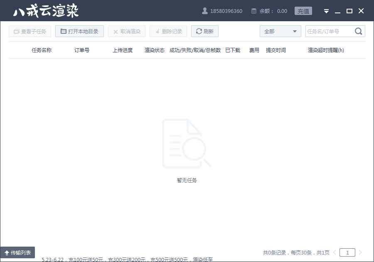Open the 全部 dropdown arrow
The width and height of the screenshot is (374, 262).
295,31
